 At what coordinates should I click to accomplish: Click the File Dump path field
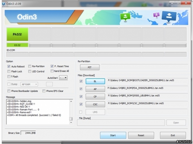click(x=121, y=123)
